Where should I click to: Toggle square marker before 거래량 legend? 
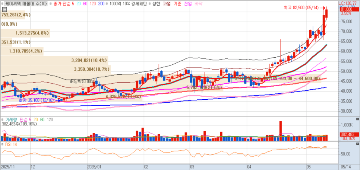2,120
